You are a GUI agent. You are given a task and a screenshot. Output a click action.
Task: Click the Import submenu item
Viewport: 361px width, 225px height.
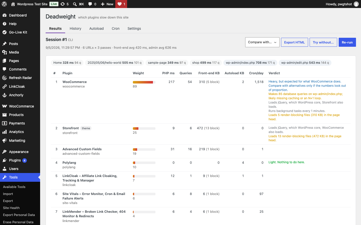(x=8, y=194)
